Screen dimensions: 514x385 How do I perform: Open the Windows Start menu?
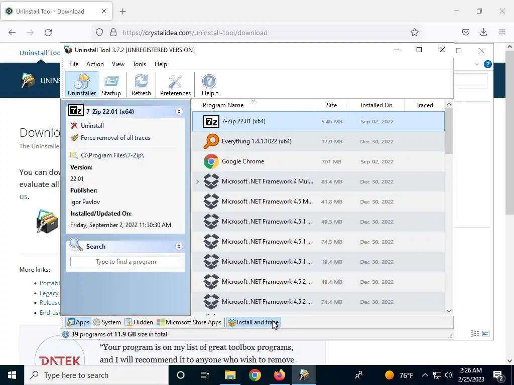coord(12,375)
